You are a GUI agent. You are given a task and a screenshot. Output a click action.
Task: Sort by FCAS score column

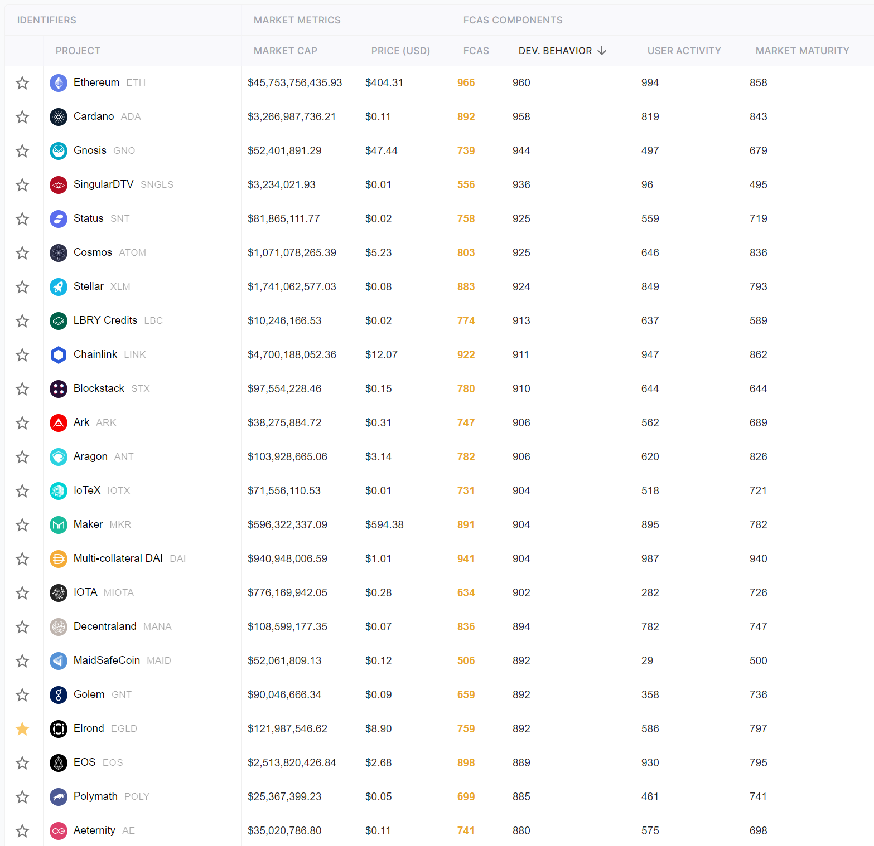click(476, 51)
